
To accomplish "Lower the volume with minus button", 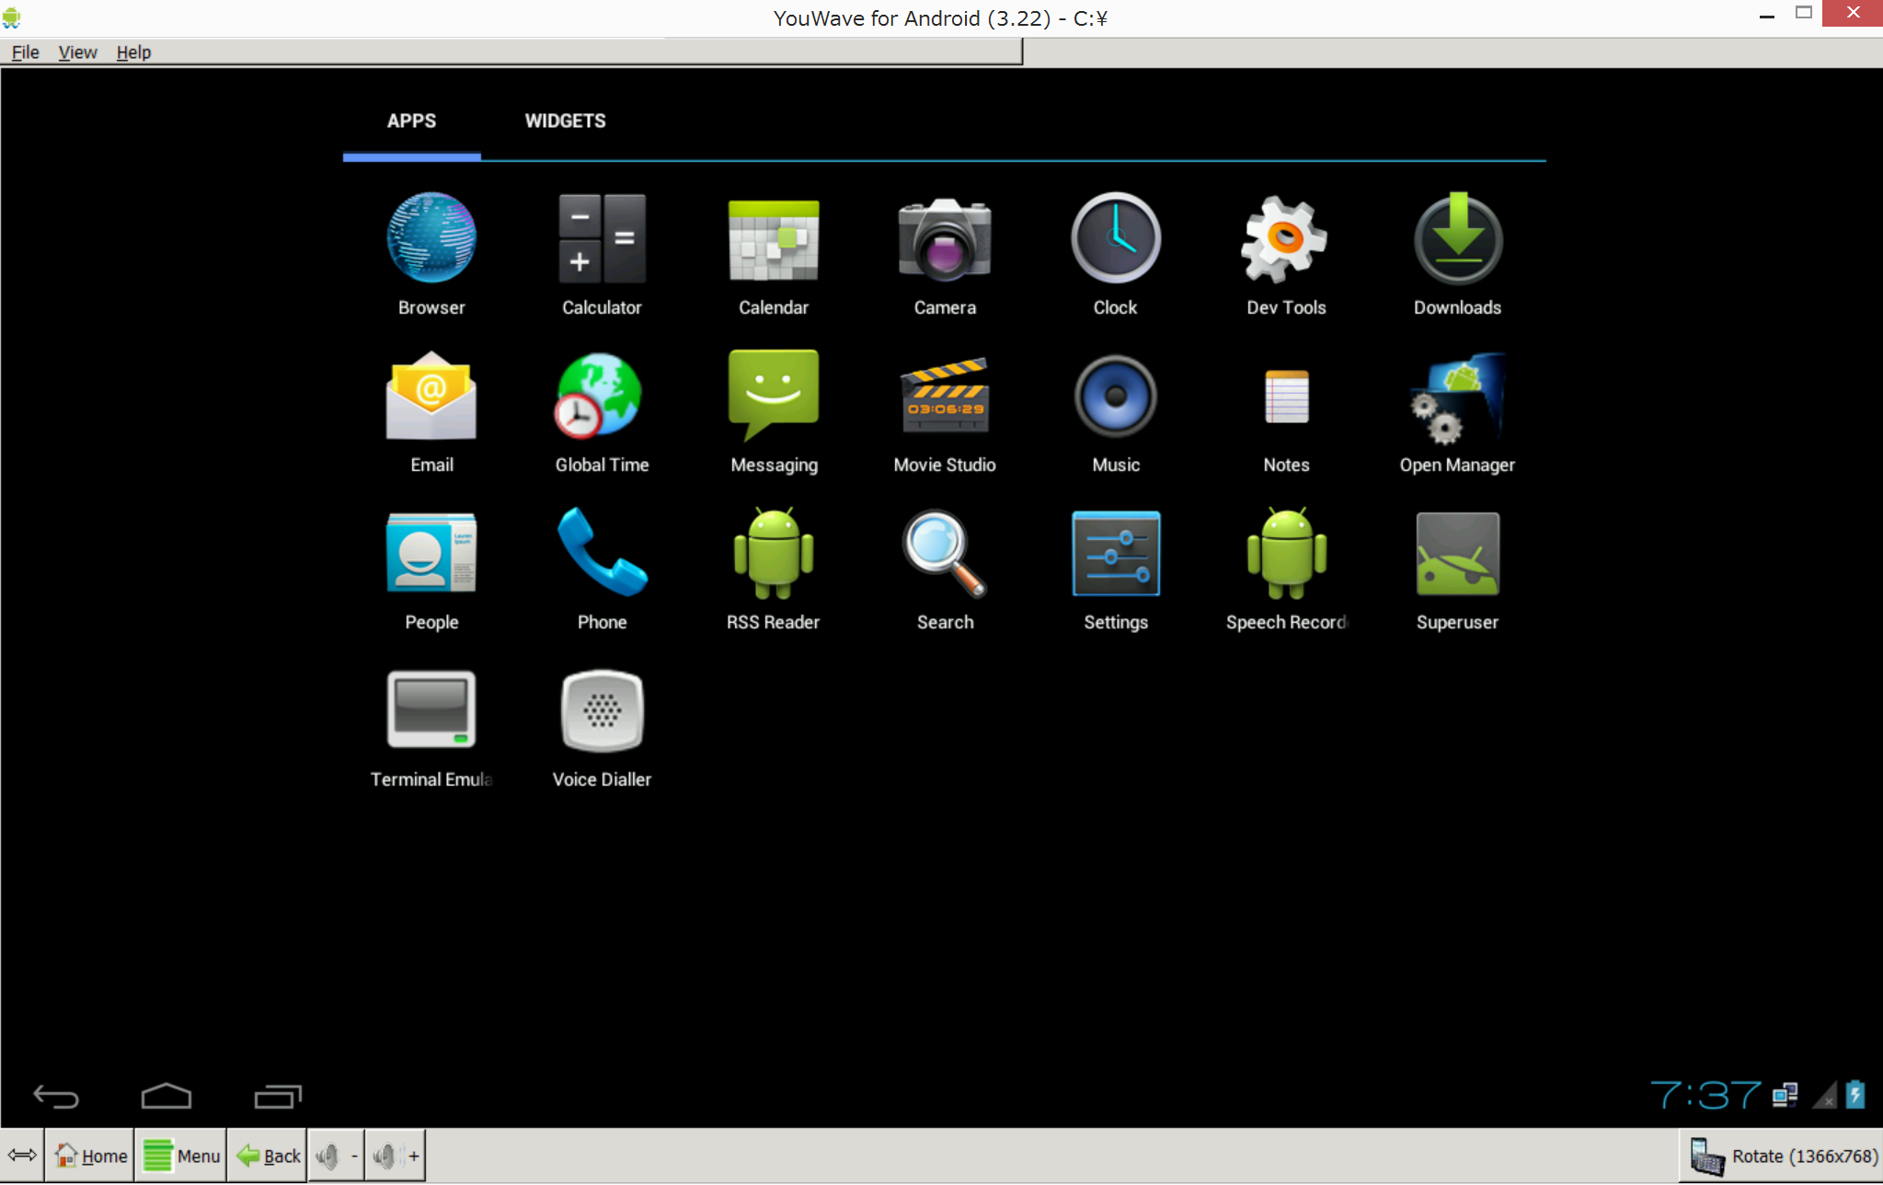I will [337, 1156].
